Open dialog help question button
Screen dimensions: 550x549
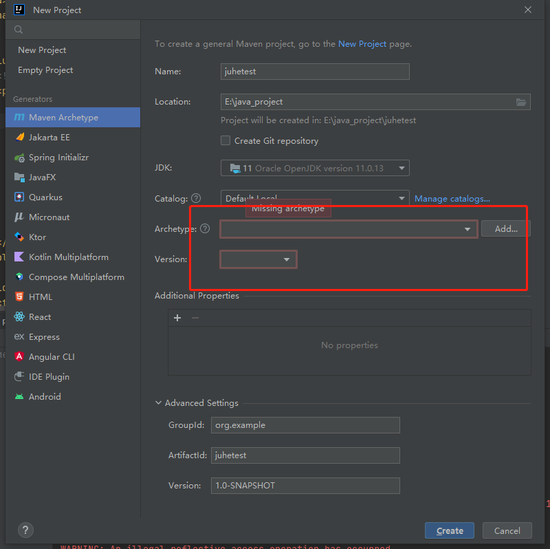point(25,530)
